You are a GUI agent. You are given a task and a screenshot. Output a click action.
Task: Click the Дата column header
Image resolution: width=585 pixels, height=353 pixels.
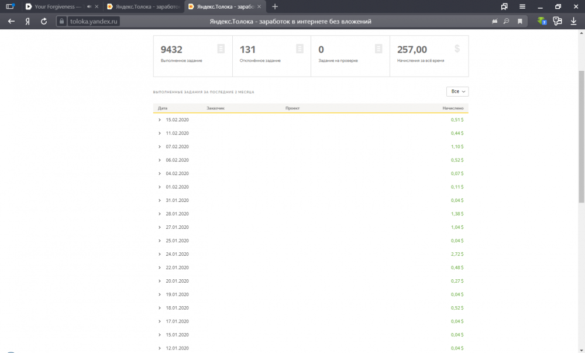[x=163, y=108]
